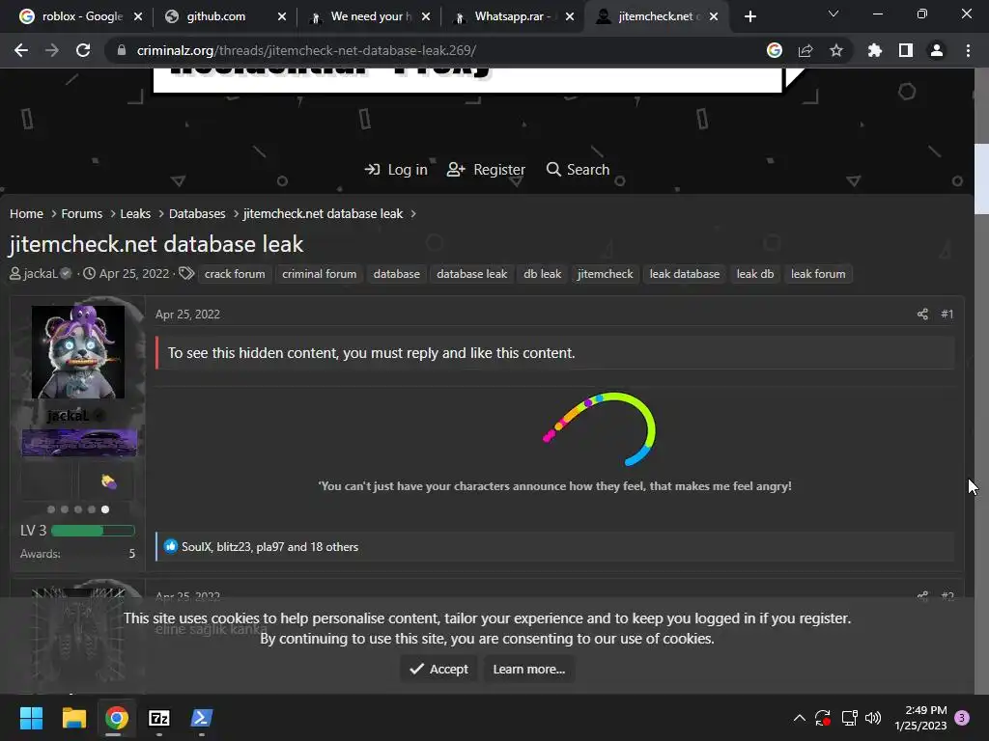Open Chrome's three-dot menu

pyautogui.click(x=968, y=50)
